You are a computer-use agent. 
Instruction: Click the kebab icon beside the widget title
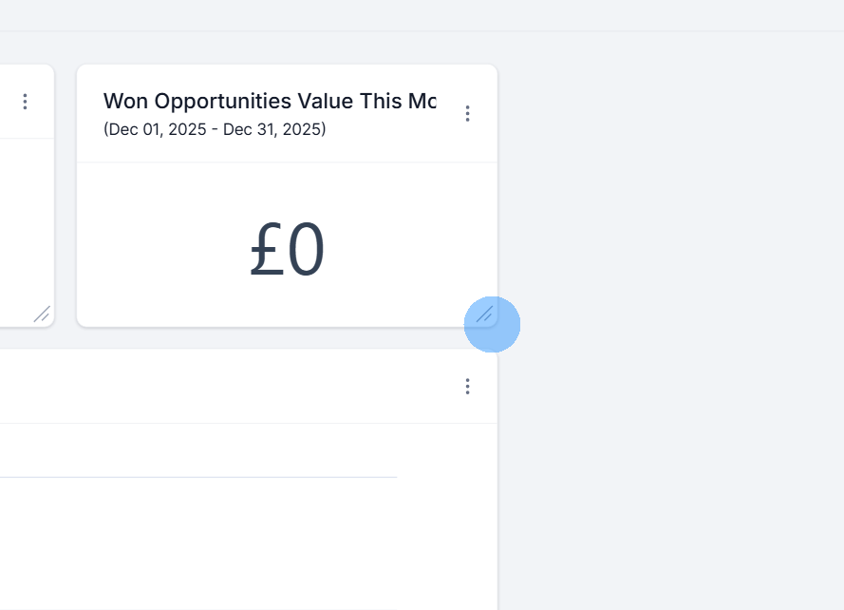tap(467, 113)
